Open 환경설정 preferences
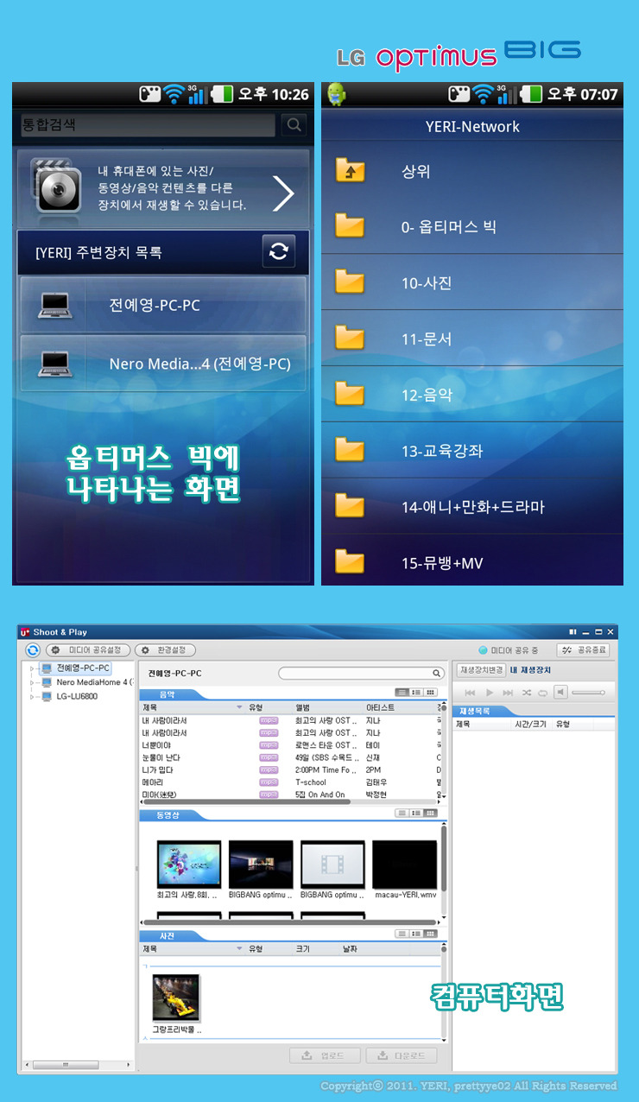Viewport: 639px width, 1102px height. 165,649
